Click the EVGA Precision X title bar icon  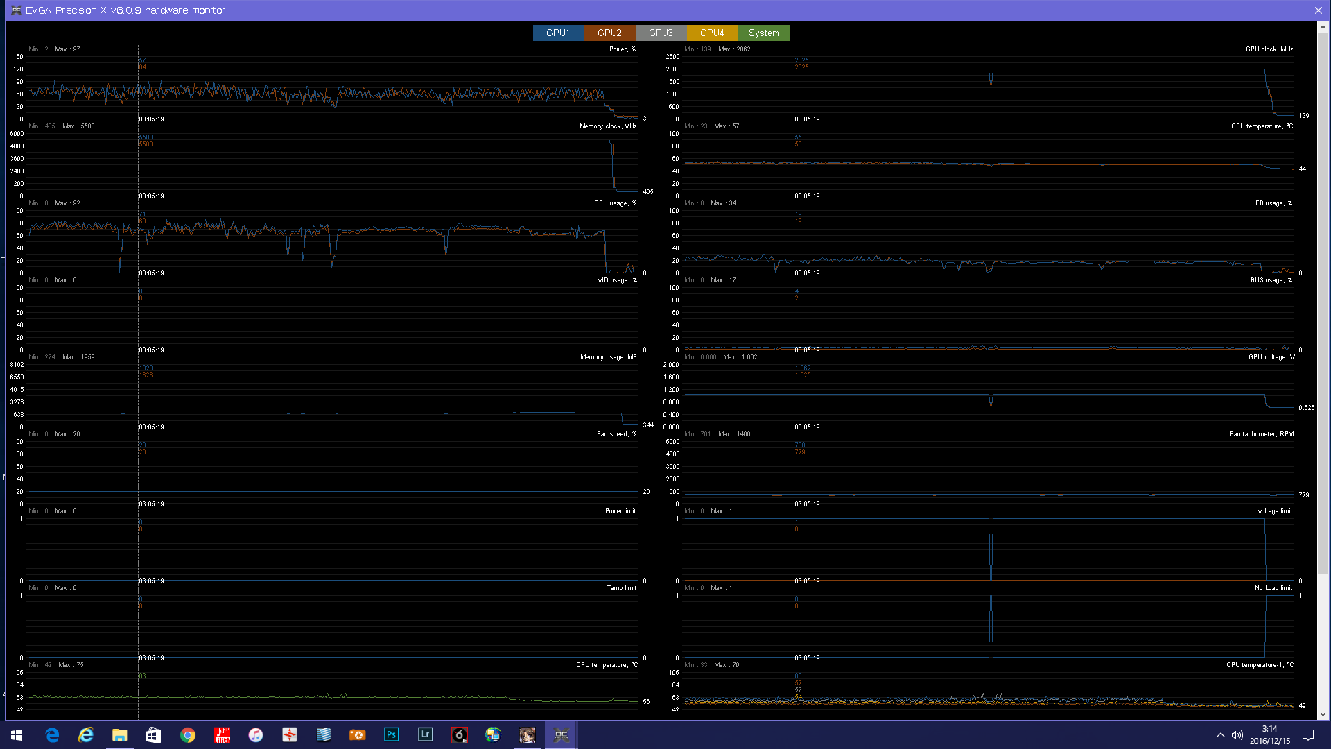[x=16, y=10]
